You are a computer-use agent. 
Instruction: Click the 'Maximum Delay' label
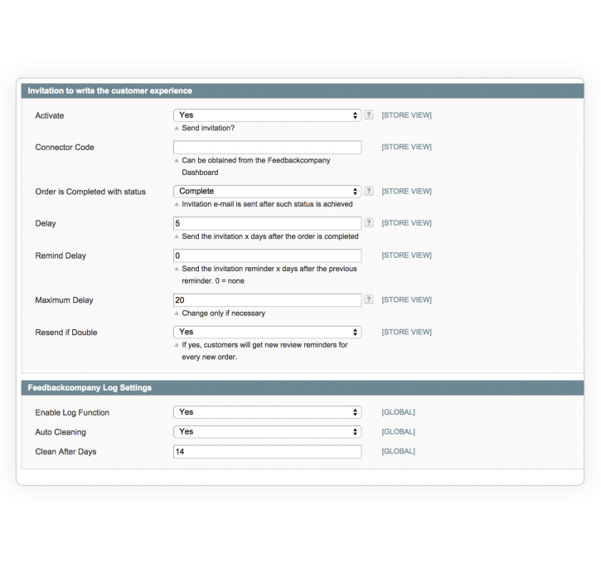coord(64,299)
